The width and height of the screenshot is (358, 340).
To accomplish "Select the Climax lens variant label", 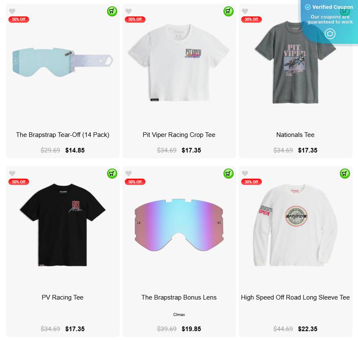I will 179,314.
